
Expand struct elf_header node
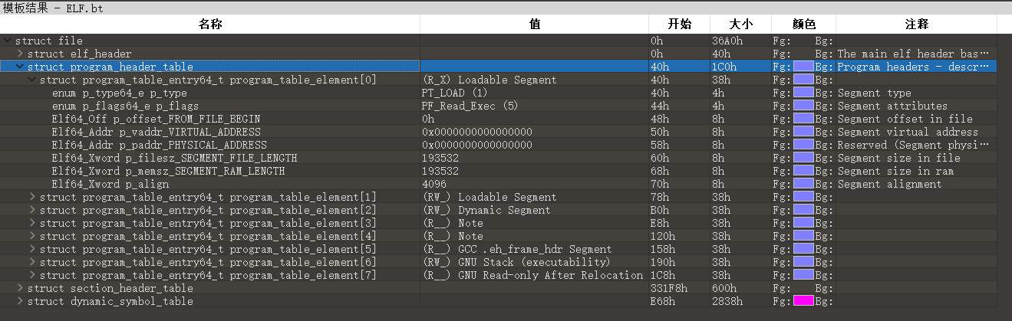pyautogui.click(x=20, y=54)
